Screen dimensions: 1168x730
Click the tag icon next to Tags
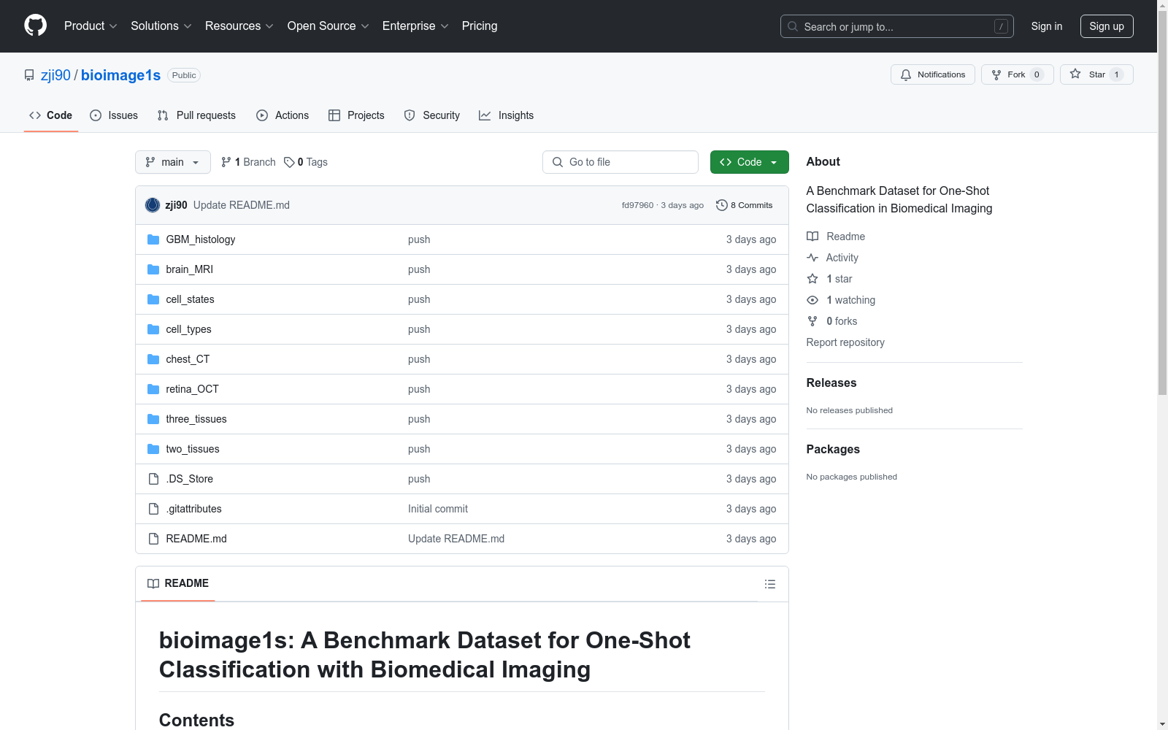coord(289,162)
